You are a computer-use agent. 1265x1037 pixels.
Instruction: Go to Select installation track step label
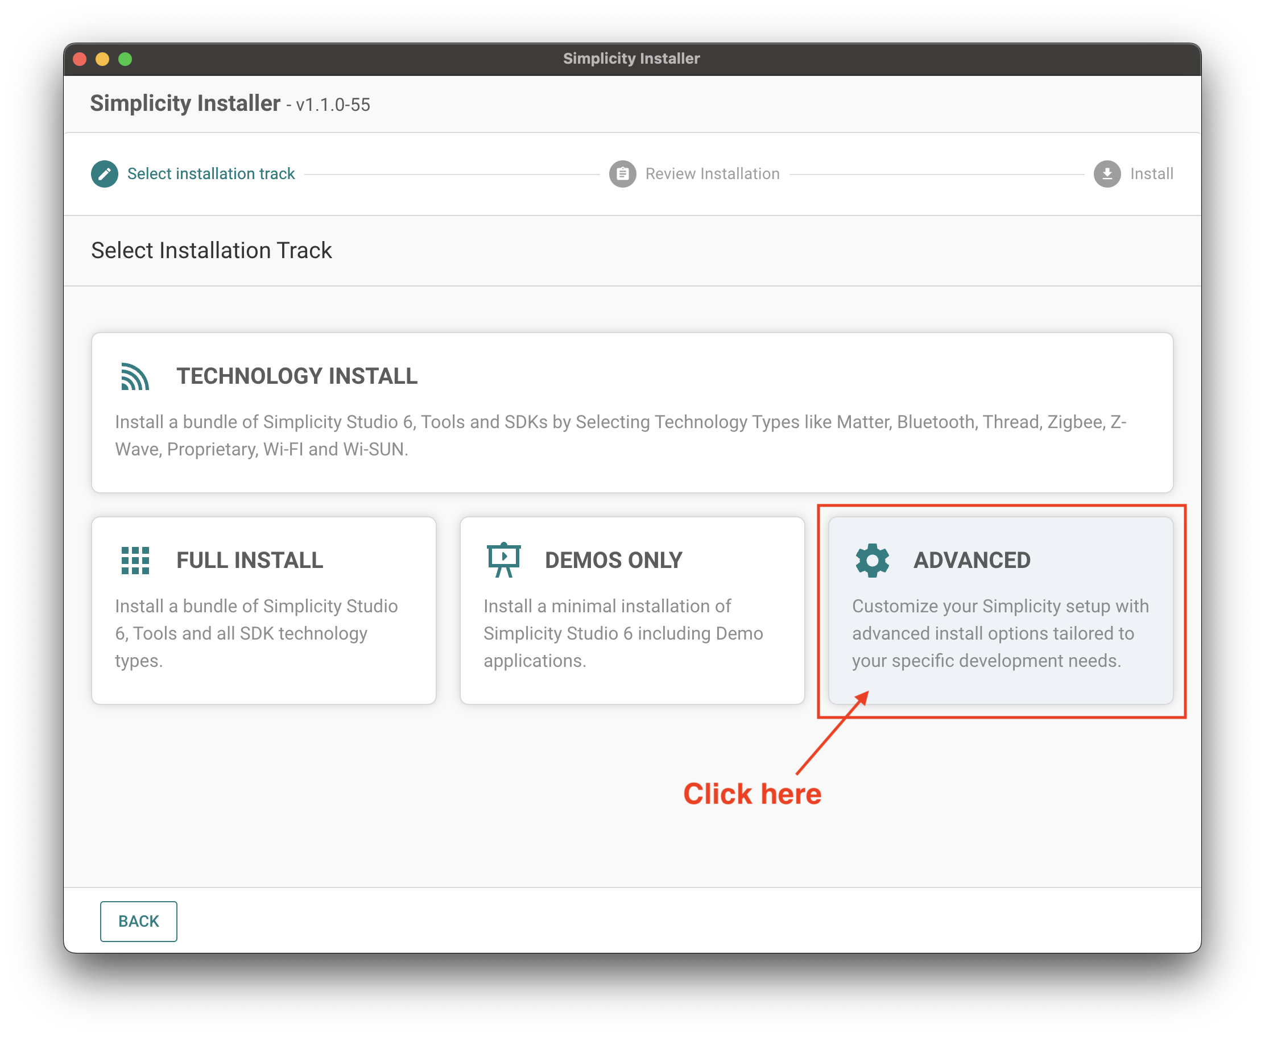211,174
